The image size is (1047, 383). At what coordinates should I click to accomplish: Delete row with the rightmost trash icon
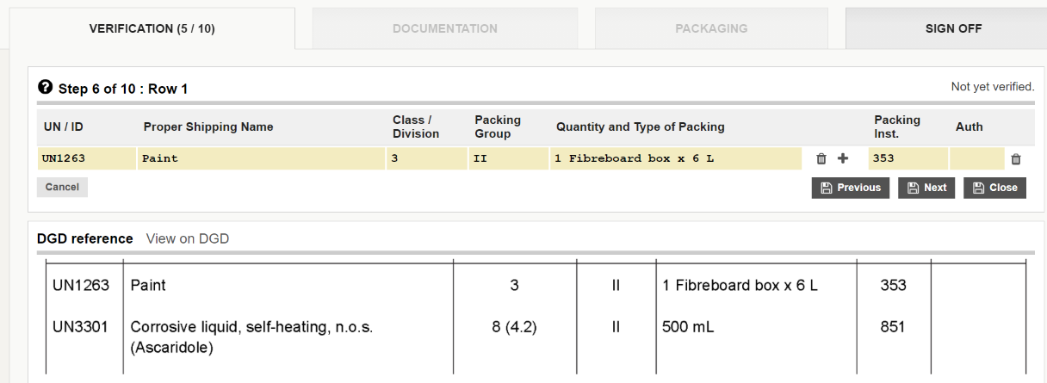point(1016,159)
